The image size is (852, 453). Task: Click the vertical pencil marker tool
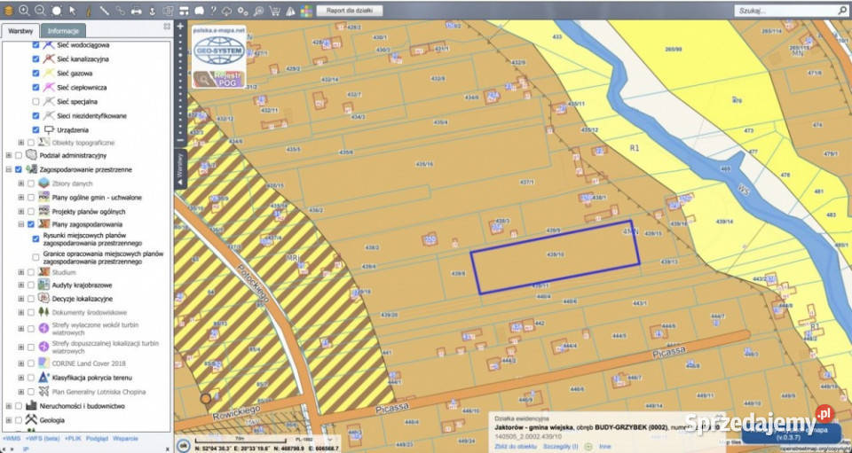tap(88, 11)
